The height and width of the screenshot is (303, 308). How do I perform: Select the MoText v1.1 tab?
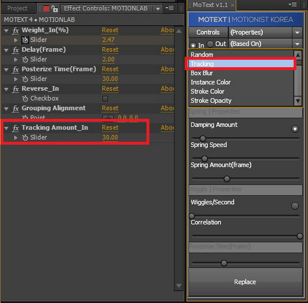210,5
